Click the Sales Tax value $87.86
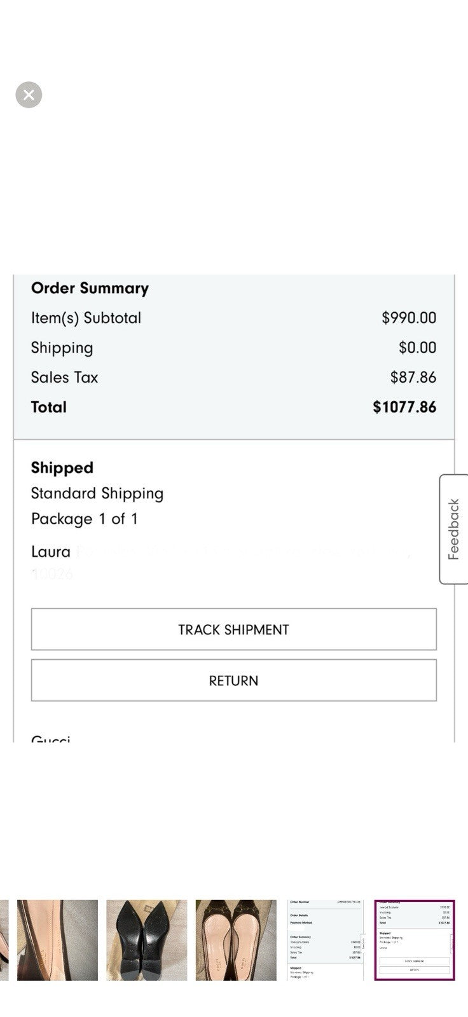This screenshot has height=1017, width=468. point(413,377)
